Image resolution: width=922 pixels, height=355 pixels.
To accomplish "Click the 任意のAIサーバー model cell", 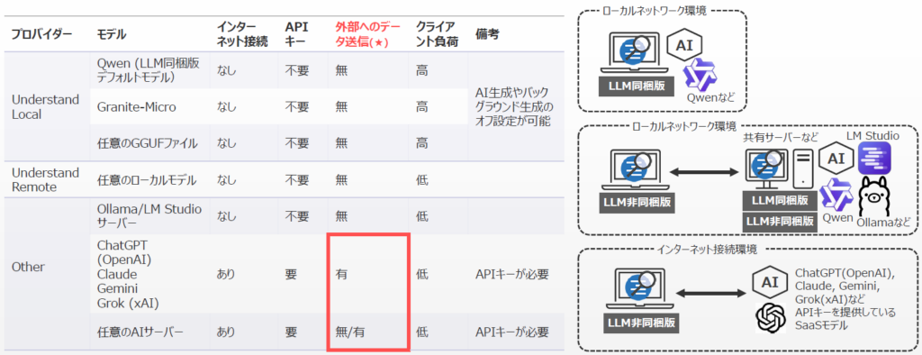I will (x=140, y=332).
